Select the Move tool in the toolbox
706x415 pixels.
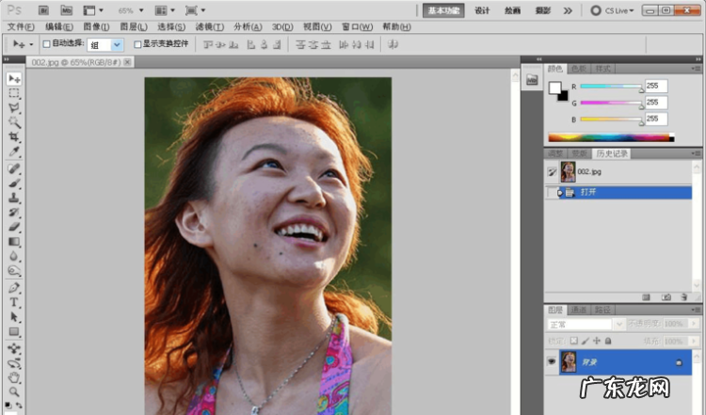14,79
